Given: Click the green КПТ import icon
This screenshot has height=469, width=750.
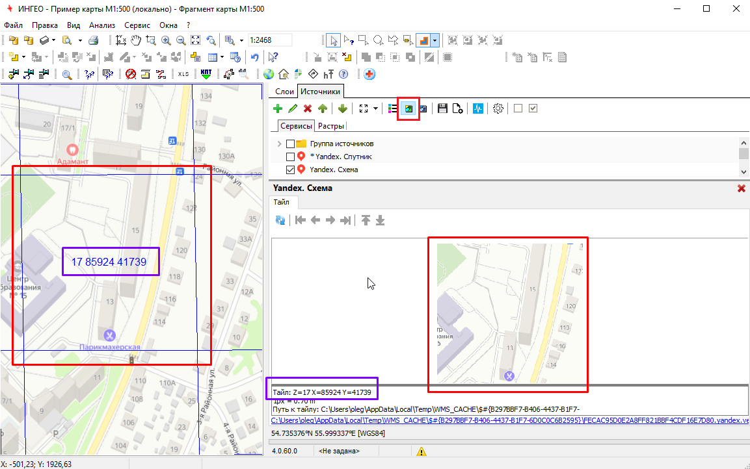Looking at the screenshot, I should [x=206, y=74].
